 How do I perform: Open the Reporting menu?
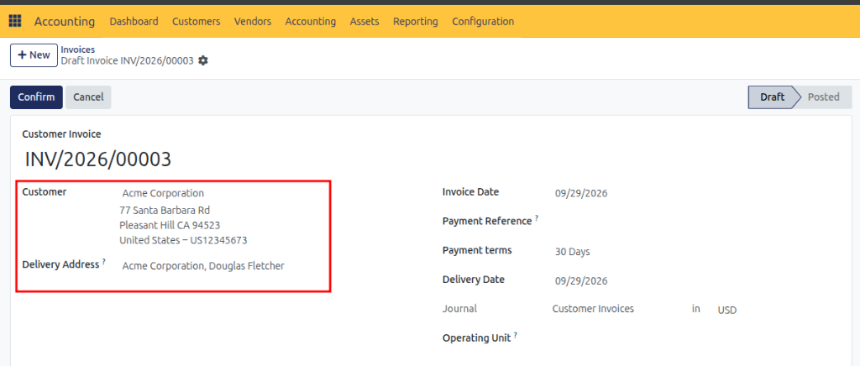point(416,21)
